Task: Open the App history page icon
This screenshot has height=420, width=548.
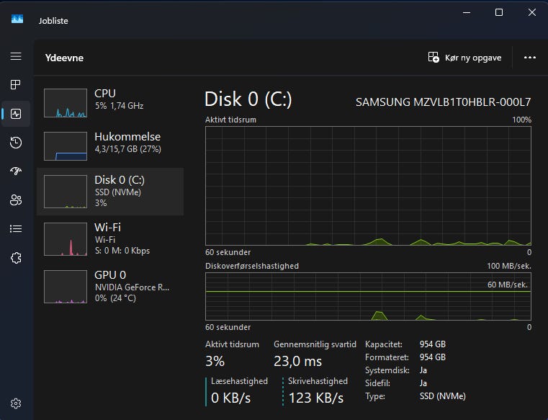Action: (16, 143)
